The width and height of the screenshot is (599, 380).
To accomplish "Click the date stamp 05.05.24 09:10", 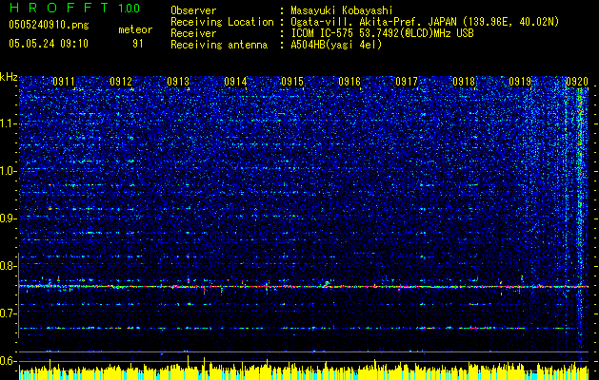I will click(x=49, y=44).
